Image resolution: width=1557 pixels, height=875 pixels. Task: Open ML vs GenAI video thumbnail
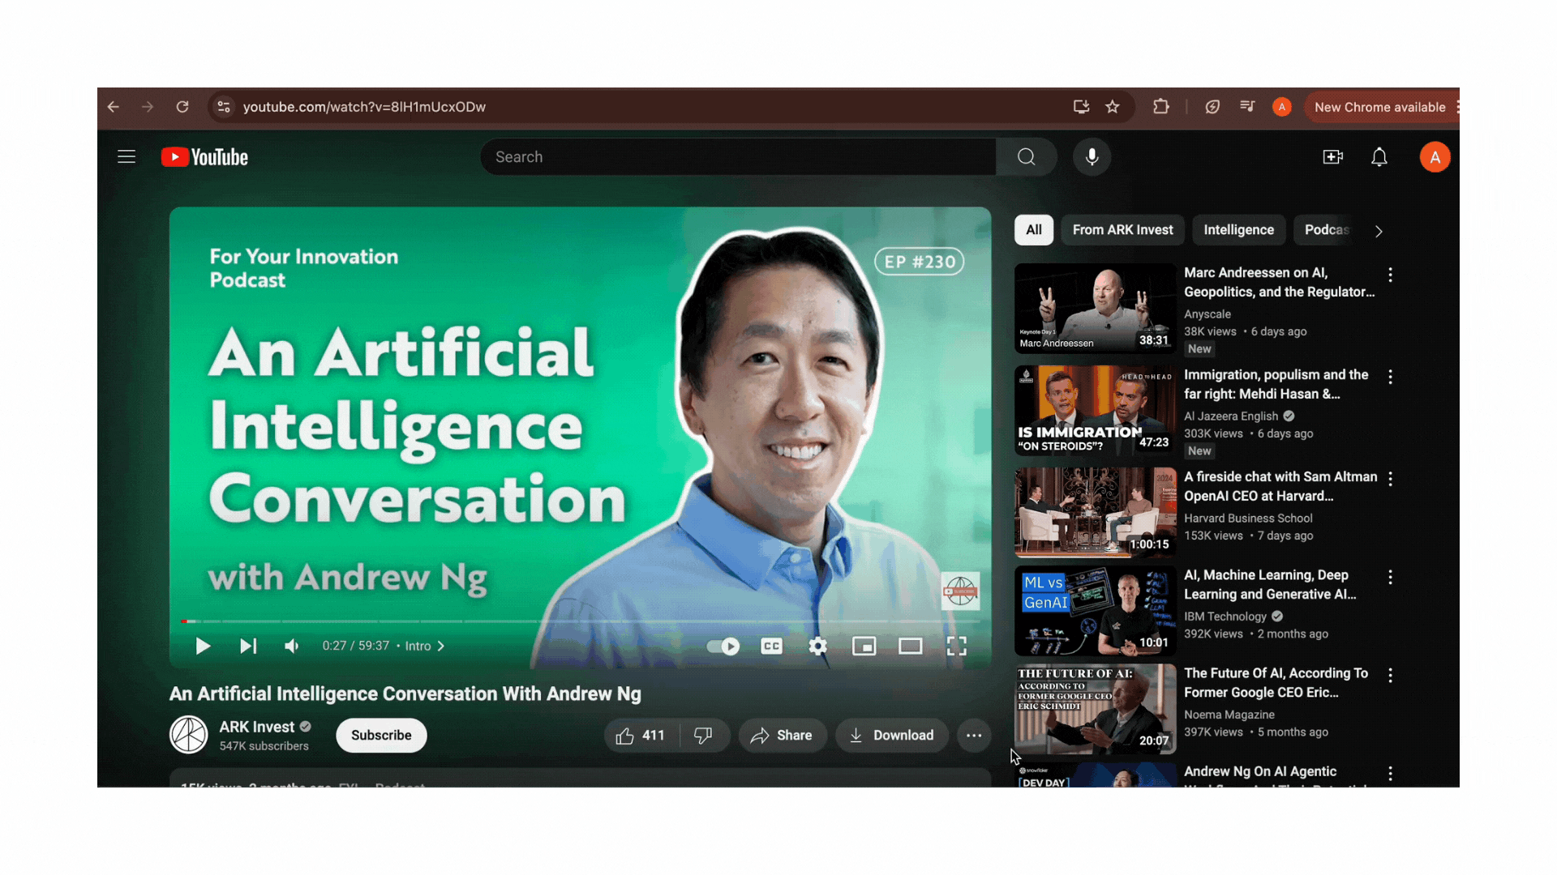coord(1095,610)
